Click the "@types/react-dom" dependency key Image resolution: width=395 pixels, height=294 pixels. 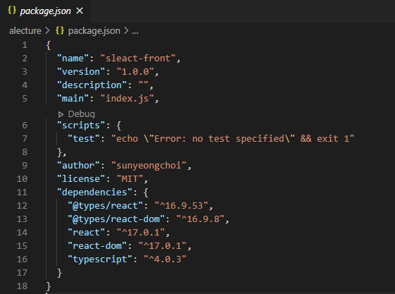pos(116,219)
